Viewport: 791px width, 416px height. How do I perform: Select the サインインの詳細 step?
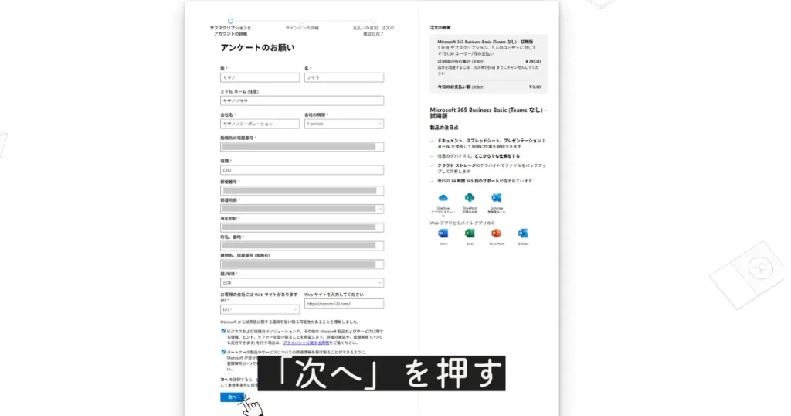point(301,27)
